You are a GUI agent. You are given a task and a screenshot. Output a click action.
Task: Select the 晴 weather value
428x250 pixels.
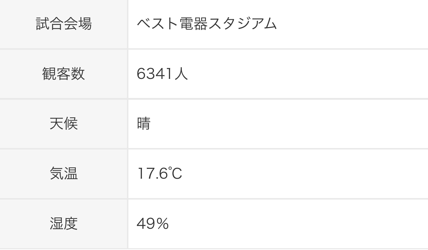coord(143,124)
